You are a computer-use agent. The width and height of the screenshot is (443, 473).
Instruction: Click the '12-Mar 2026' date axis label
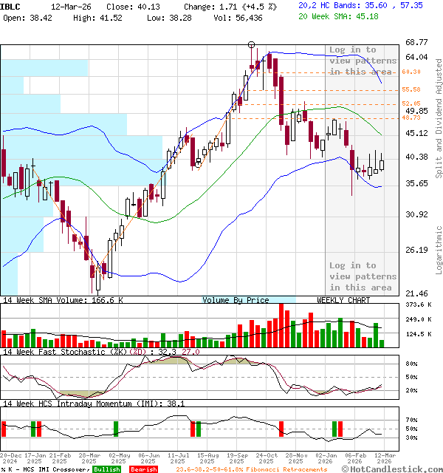384,458
